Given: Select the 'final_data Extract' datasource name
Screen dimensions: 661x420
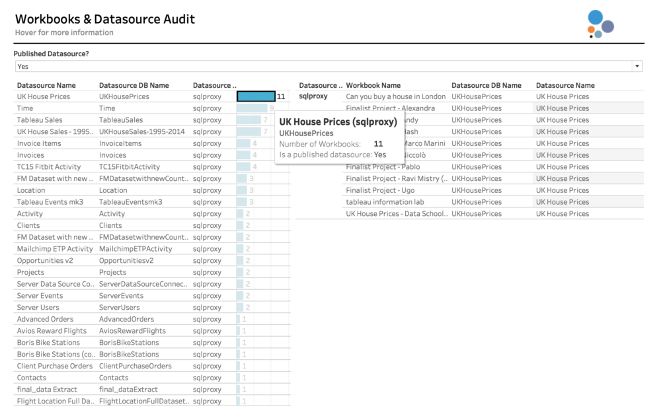Looking at the screenshot, I should click(47, 390).
